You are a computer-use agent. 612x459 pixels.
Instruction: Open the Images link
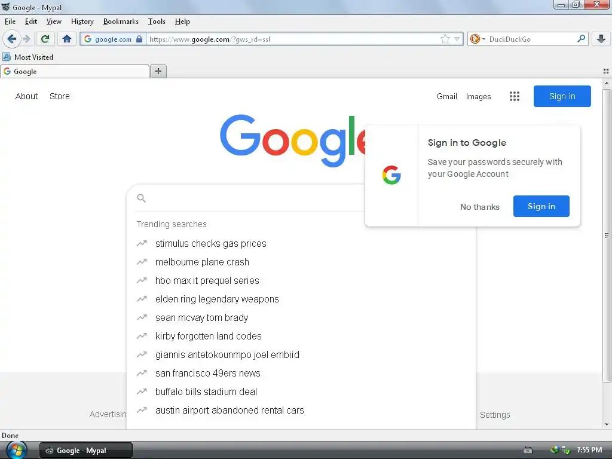478,96
